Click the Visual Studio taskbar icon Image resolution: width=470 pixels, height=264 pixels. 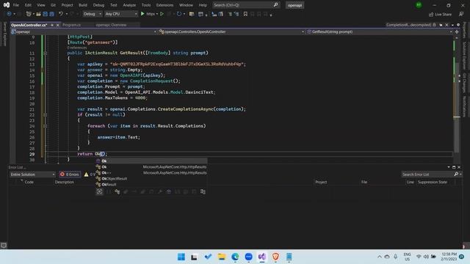[x=262, y=257]
